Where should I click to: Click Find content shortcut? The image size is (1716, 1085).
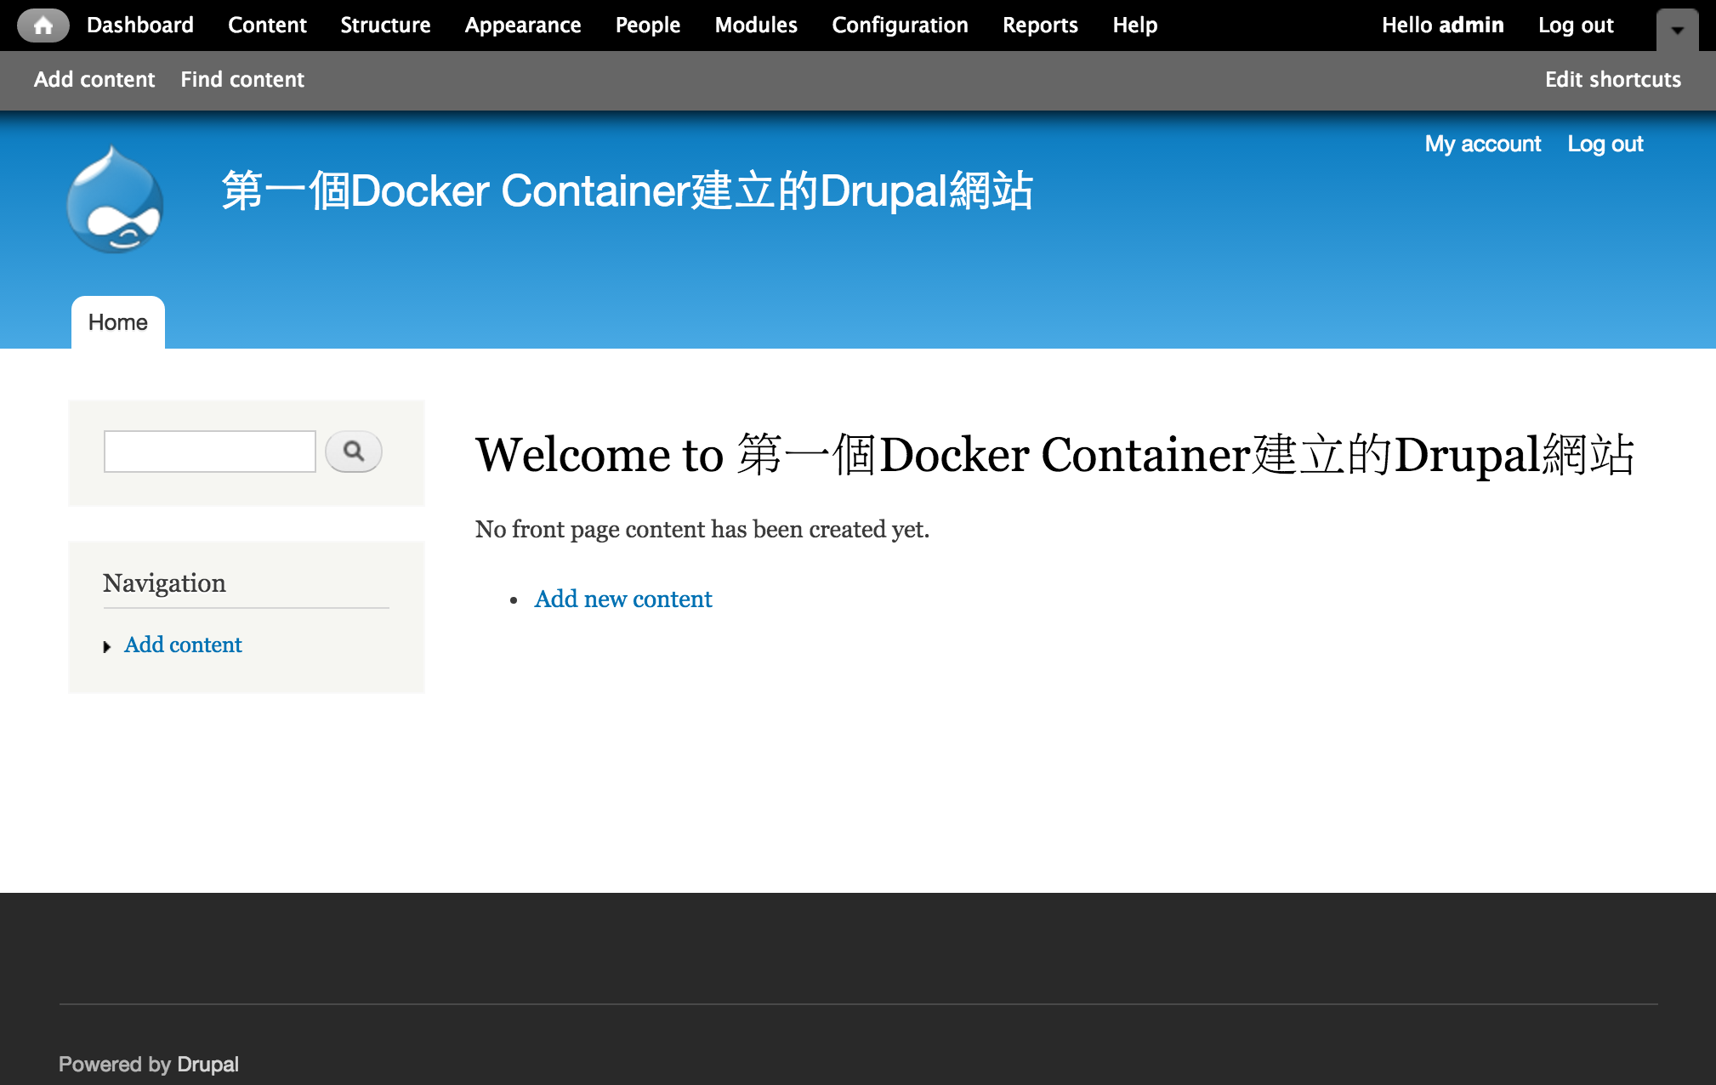coord(242,79)
